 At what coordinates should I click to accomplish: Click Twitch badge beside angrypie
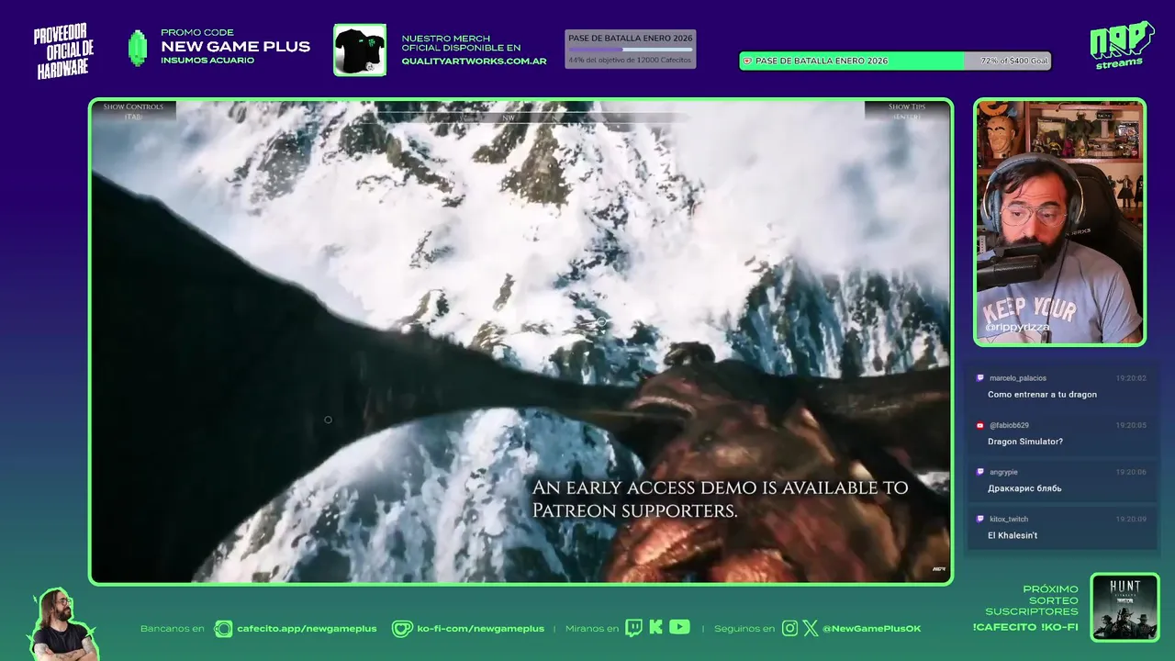(x=980, y=472)
